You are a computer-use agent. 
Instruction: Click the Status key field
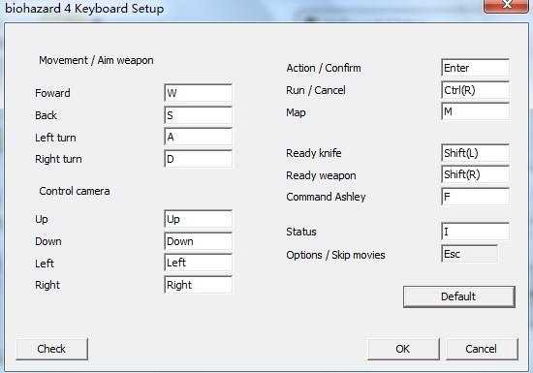[x=475, y=232]
